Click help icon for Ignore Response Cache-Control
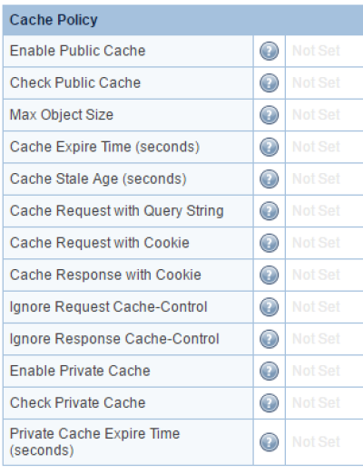The image size is (363, 473). click(x=269, y=339)
